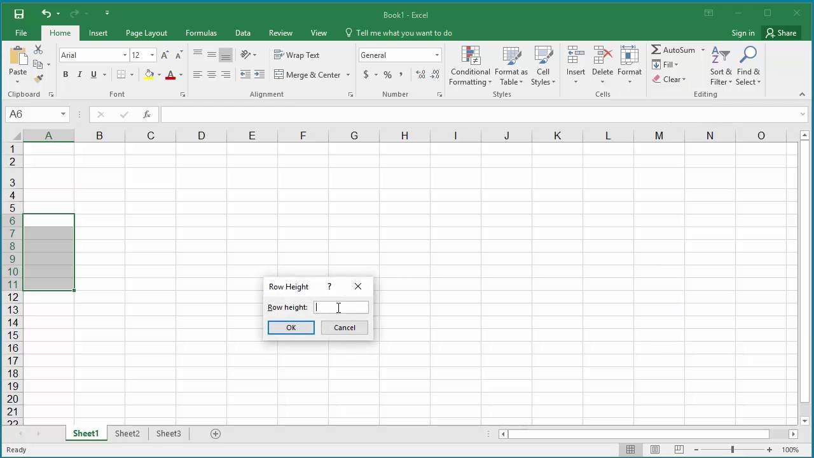Click the Format Painter brush icon
814x458 pixels.
tap(38, 79)
